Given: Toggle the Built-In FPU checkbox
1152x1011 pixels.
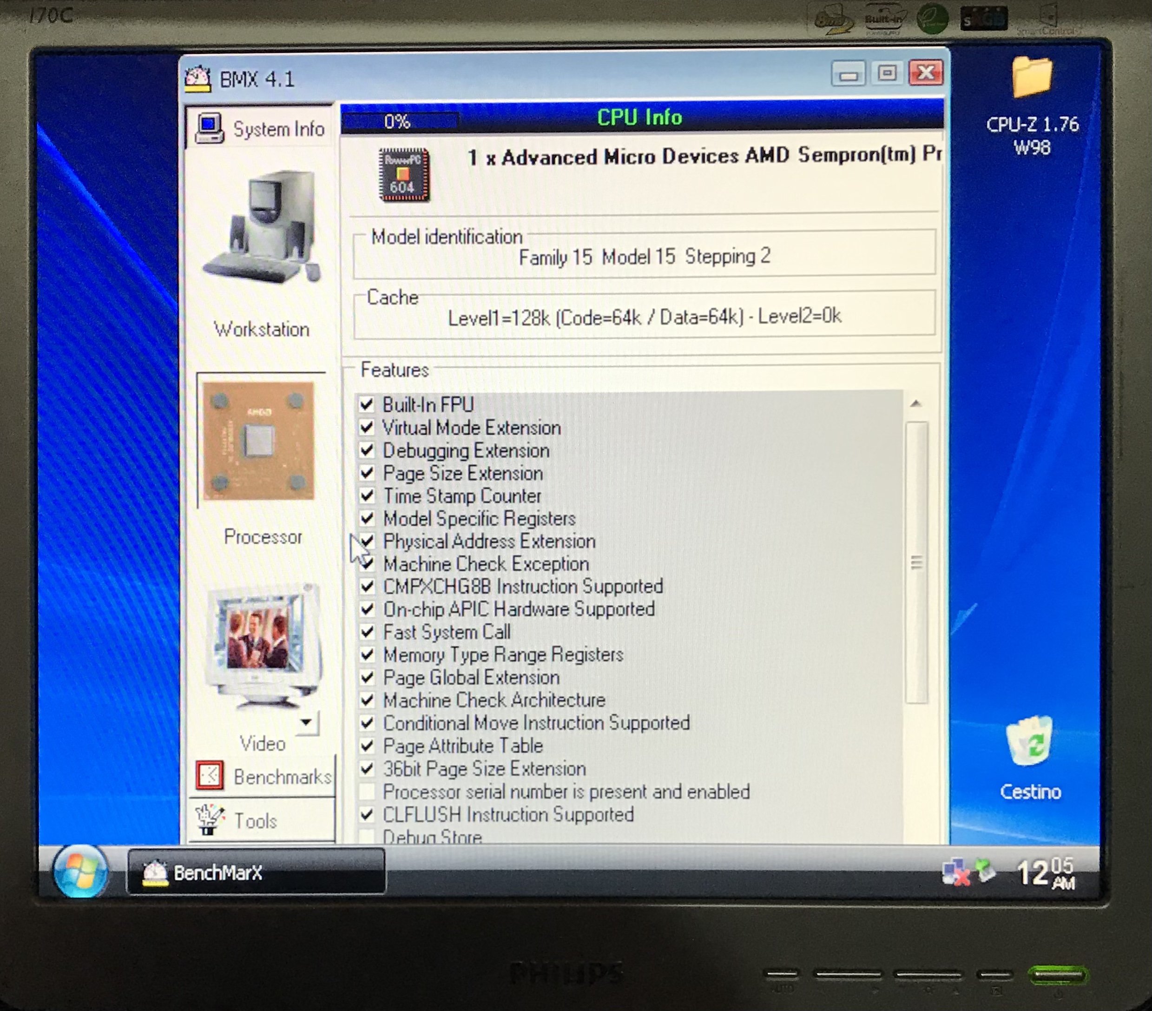Looking at the screenshot, I should tap(367, 404).
